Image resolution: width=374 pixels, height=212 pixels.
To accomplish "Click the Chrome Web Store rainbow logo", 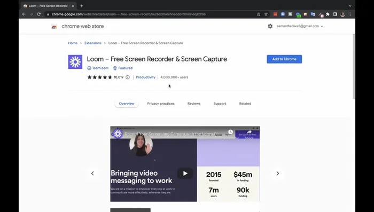I will point(54,26).
